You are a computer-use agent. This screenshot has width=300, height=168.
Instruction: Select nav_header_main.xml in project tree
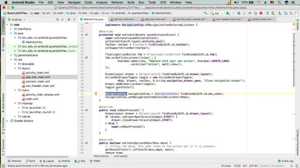(x=40, y=86)
